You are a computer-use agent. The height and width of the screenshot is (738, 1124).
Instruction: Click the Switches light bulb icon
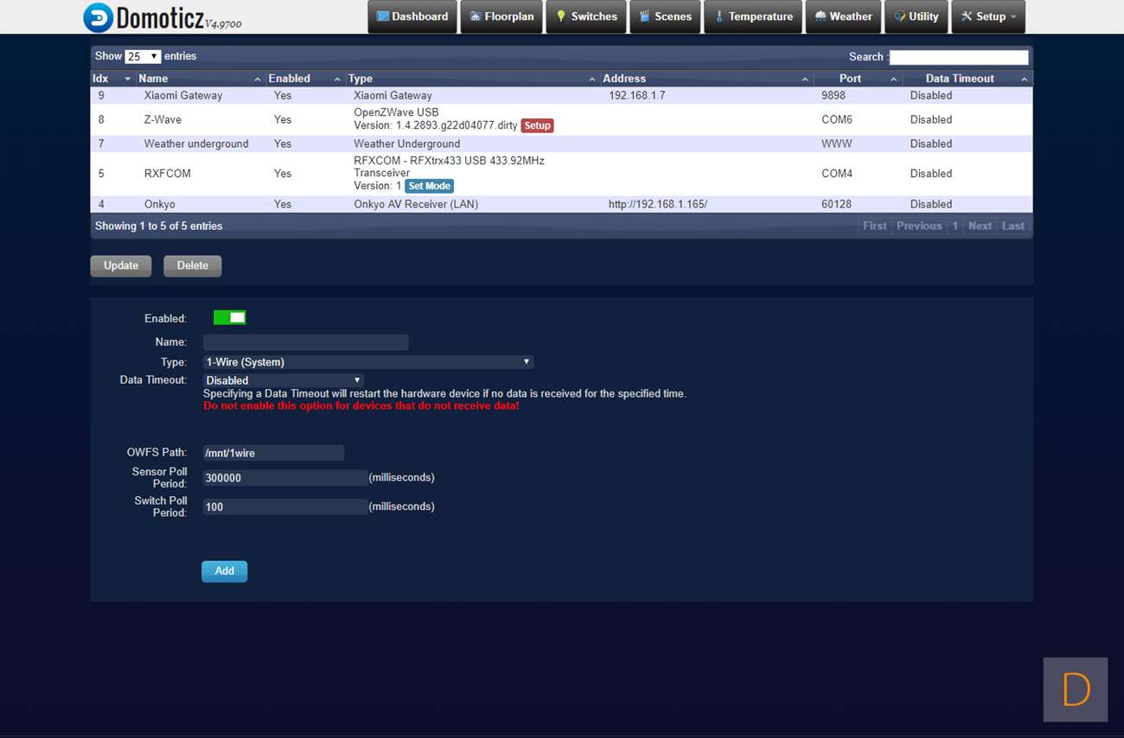561,16
